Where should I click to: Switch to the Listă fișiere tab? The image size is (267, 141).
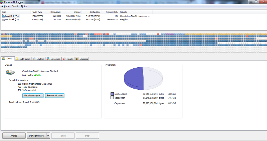click(23, 59)
